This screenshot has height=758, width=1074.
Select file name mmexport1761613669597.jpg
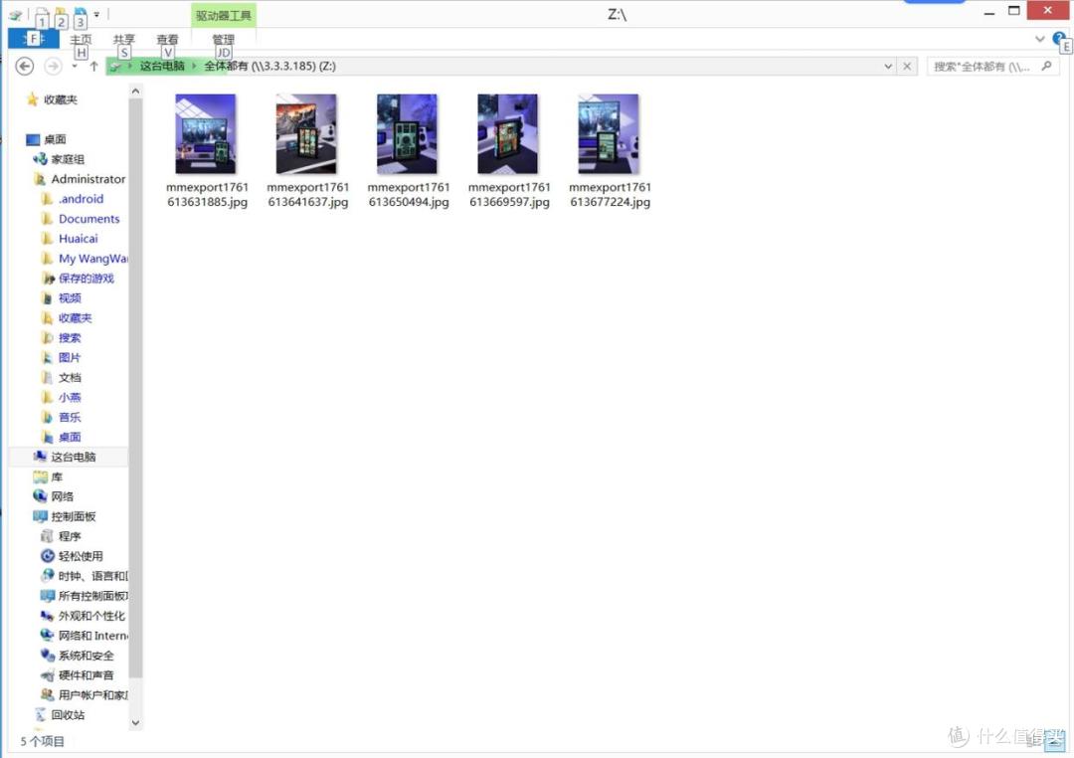click(509, 195)
